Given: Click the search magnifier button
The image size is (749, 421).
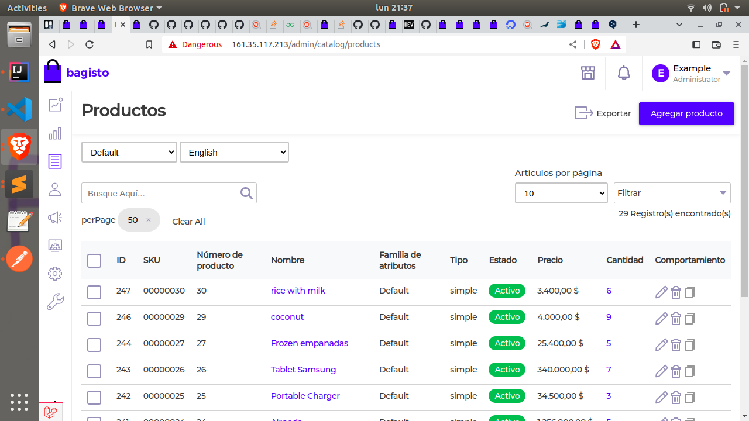Looking at the screenshot, I should pyautogui.click(x=246, y=193).
